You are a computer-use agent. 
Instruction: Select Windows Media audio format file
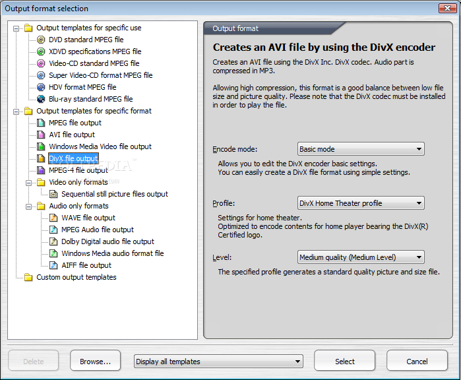(x=112, y=253)
